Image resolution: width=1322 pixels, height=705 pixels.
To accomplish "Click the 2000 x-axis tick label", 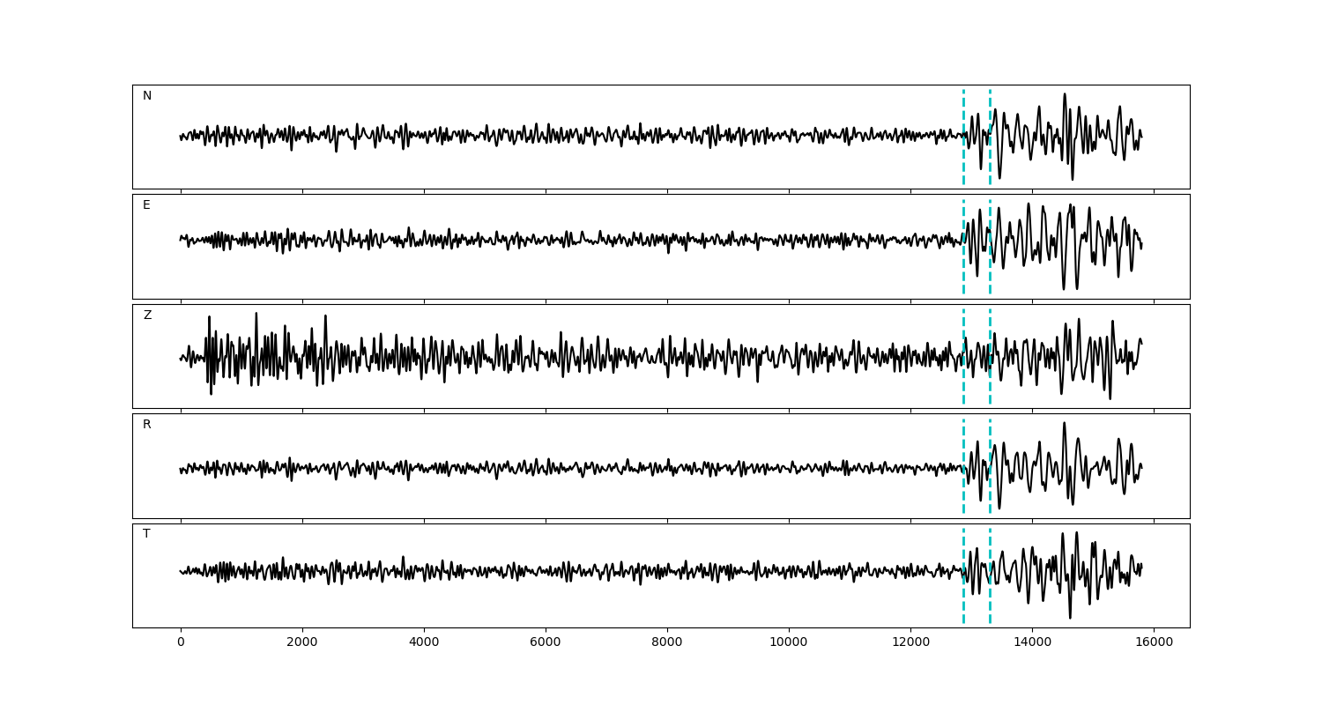I will pos(302,642).
